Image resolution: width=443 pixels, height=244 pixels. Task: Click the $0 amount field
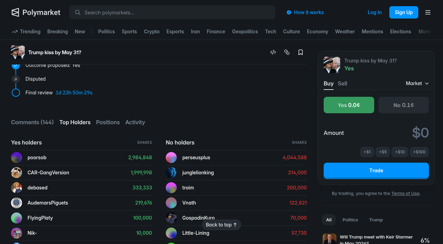click(x=420, y=133)
